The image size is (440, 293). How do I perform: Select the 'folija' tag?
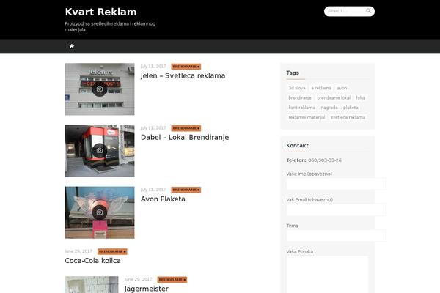pos(360,98)
